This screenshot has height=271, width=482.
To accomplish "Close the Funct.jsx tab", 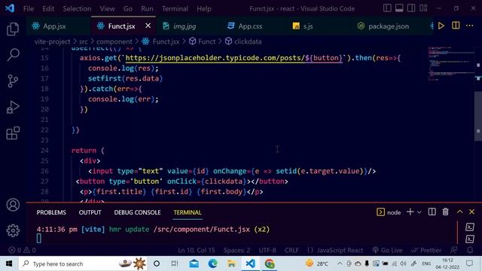I will [148, 26].
